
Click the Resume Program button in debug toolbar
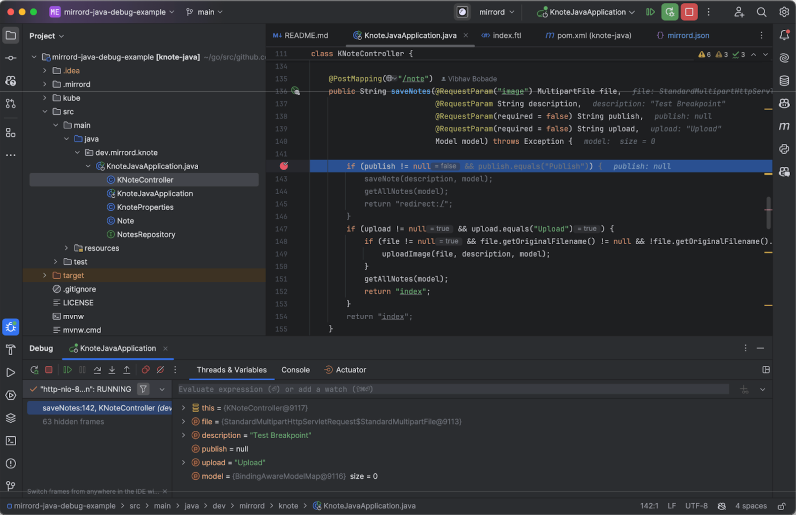(x=67, y=369)
